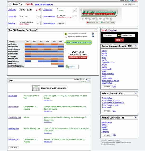Click help icon next to advertiser didn't appear legend
The image size is (145, 151).
click(x=93, y=36)
